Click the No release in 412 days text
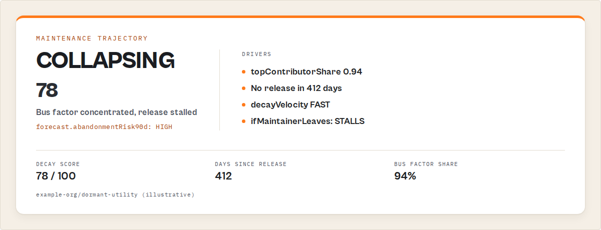 tap(296, 88)
